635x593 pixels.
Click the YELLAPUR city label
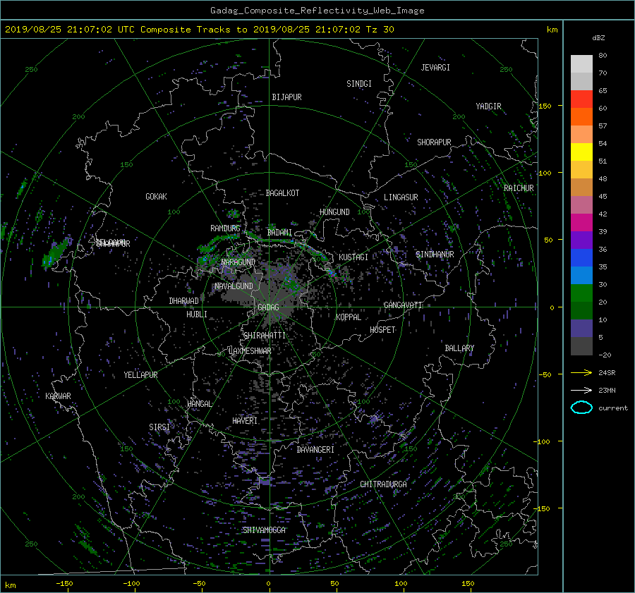tap(140, 375)
